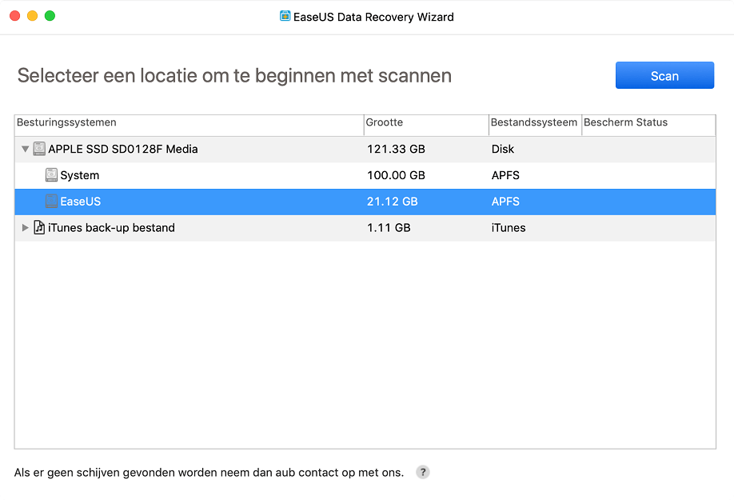Sort by the Bestandssysteem column header
Screen dimensions: 734x500
[x=535, y=125]
